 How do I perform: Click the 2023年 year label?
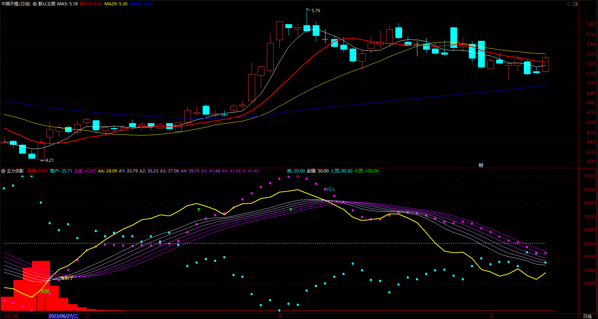(x=11, y=316)
